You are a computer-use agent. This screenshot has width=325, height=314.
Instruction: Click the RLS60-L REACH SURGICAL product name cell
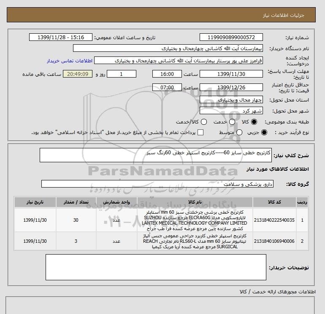[x=195, y=241]
